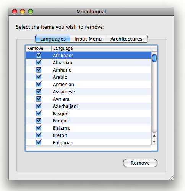
Task: Uncheck the Albanian remove checkbox
Action: click(39, 63)
